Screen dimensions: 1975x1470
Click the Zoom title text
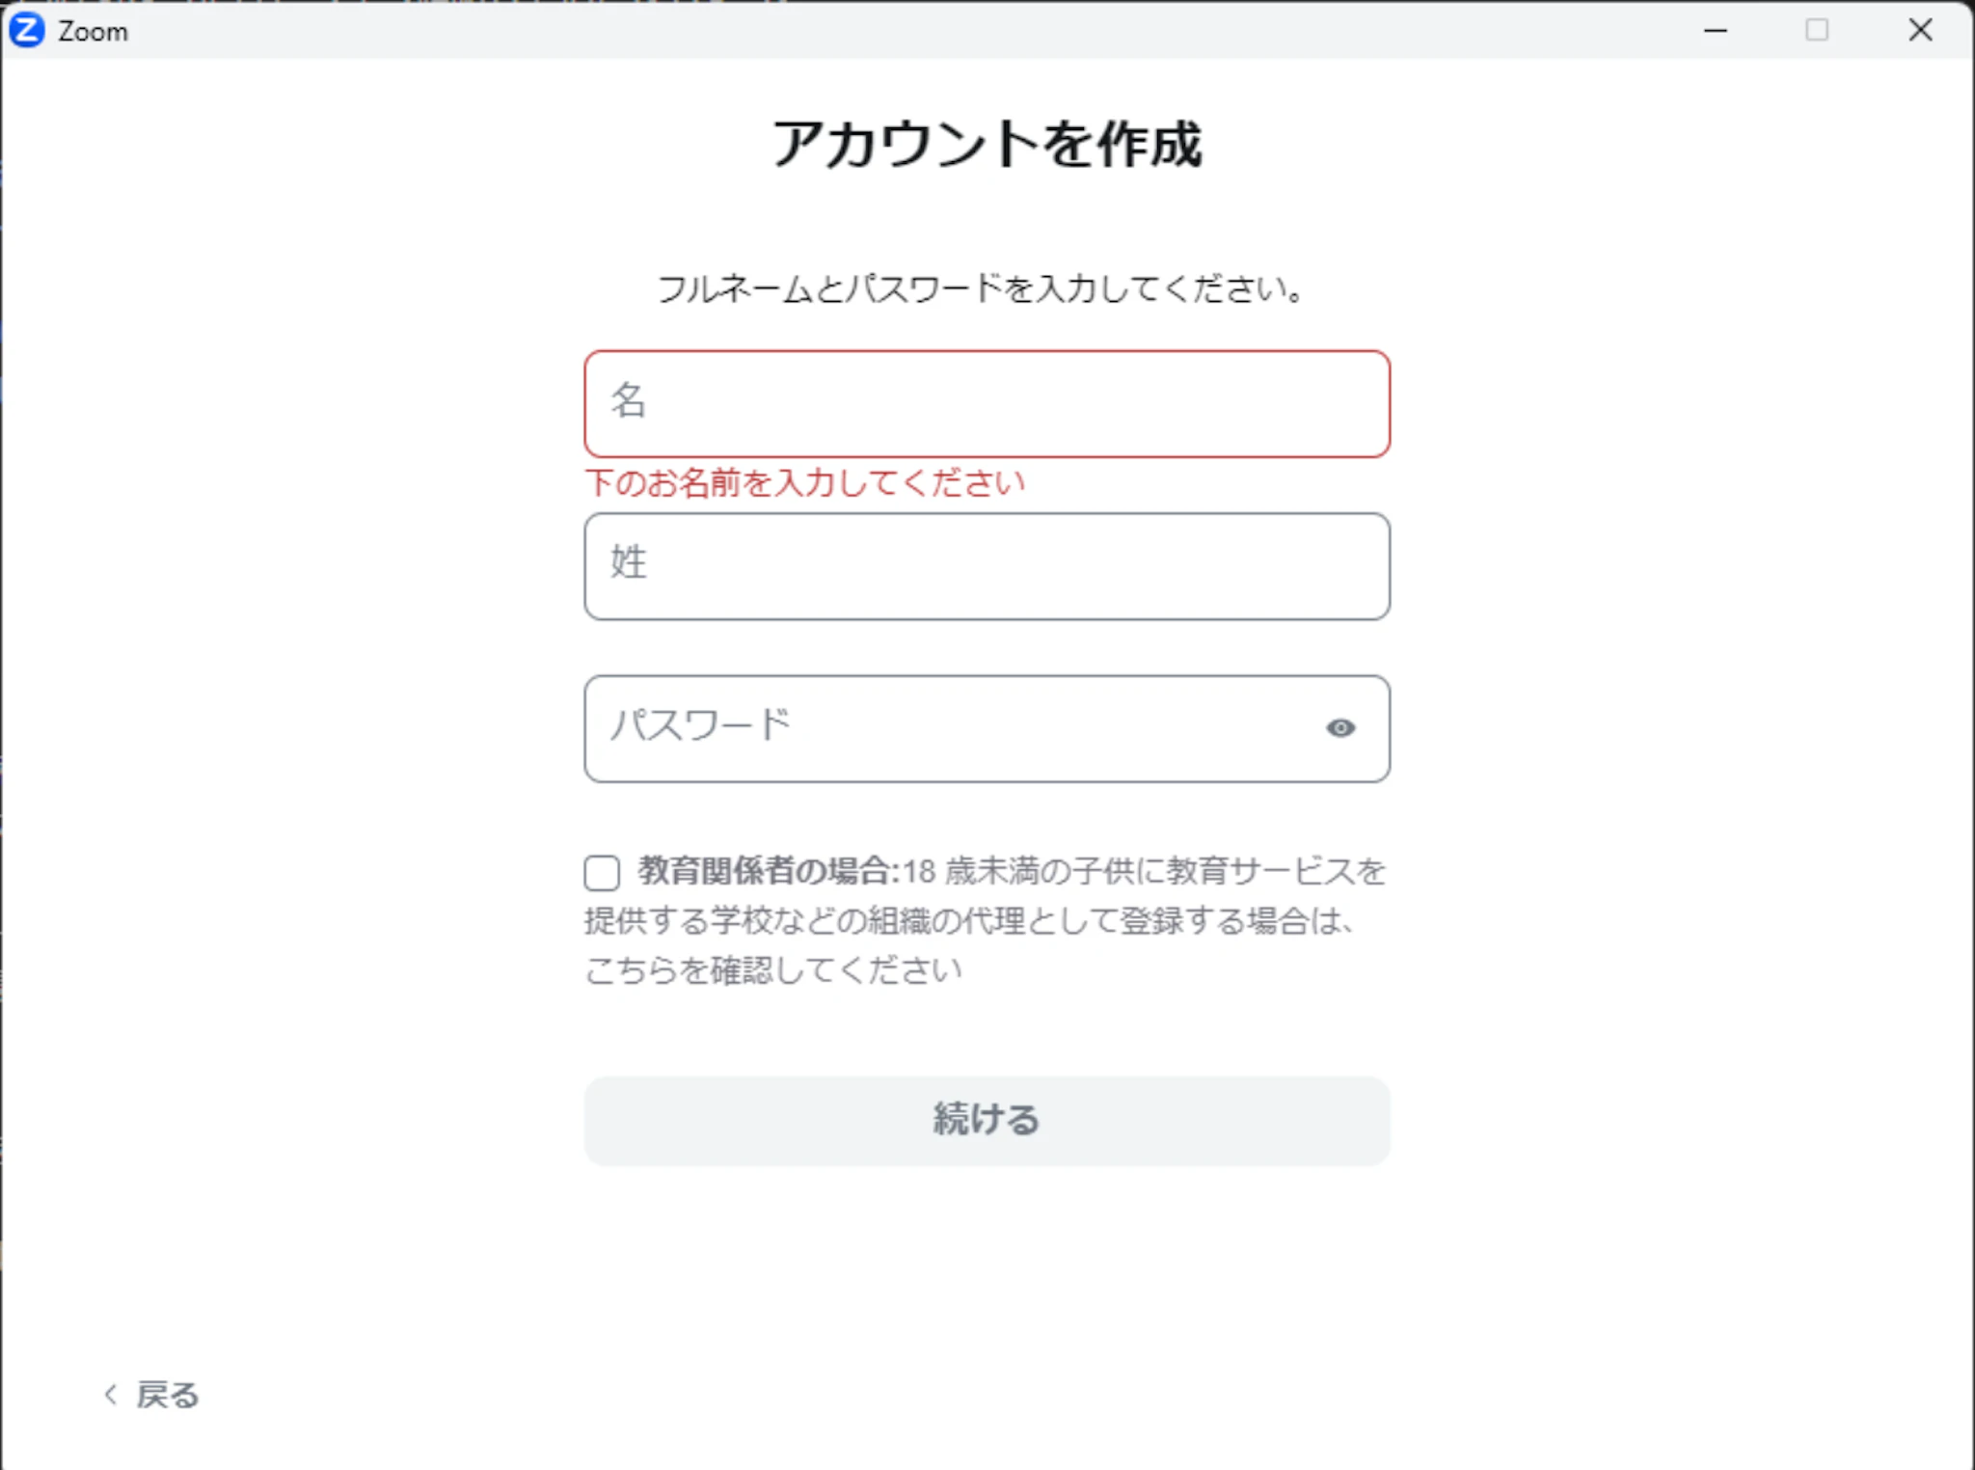93,32
